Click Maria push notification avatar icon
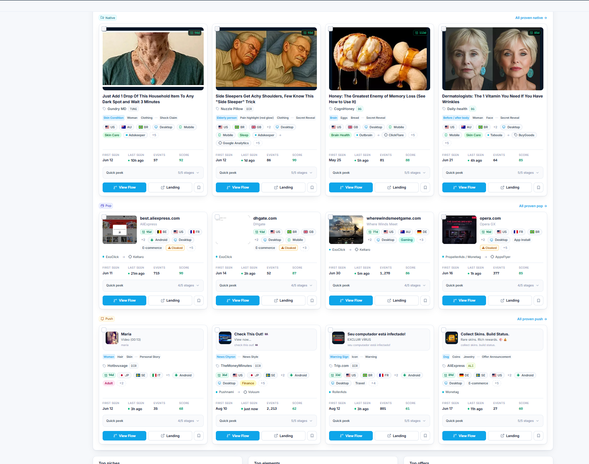The width and height of the screenshot is (589, 464). [x=112, y=338]
